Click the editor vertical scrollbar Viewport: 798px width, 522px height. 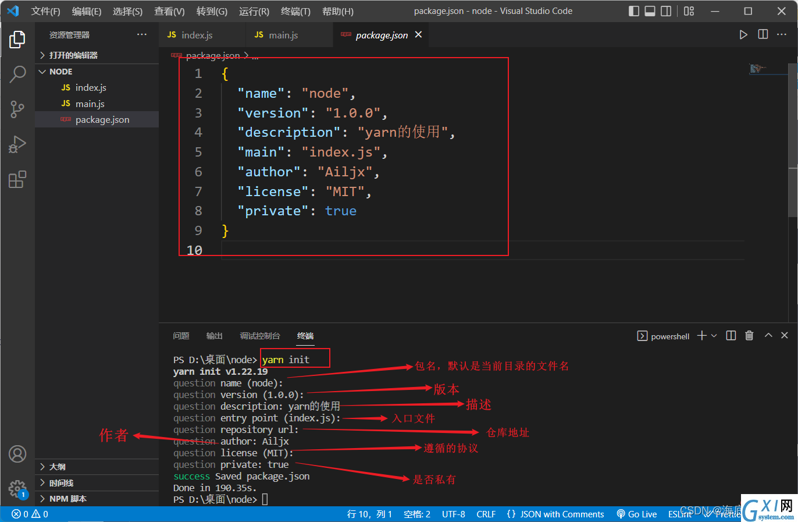pyautogui.click(x=793, y=140)
